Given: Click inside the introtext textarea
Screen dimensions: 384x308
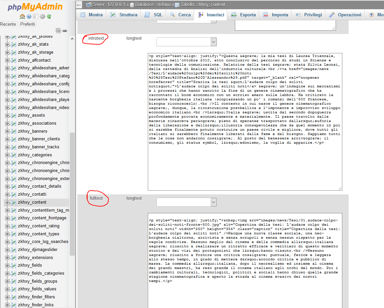Looking at the screenshot, I should (245, 122).
